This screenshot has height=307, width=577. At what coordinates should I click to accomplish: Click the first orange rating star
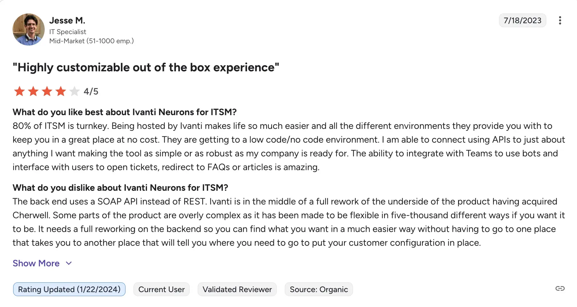(x=19, y=91)
